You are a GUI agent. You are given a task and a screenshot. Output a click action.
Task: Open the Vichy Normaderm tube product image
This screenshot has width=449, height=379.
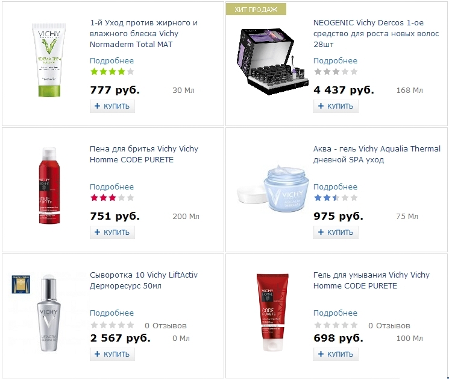(49, 60)
